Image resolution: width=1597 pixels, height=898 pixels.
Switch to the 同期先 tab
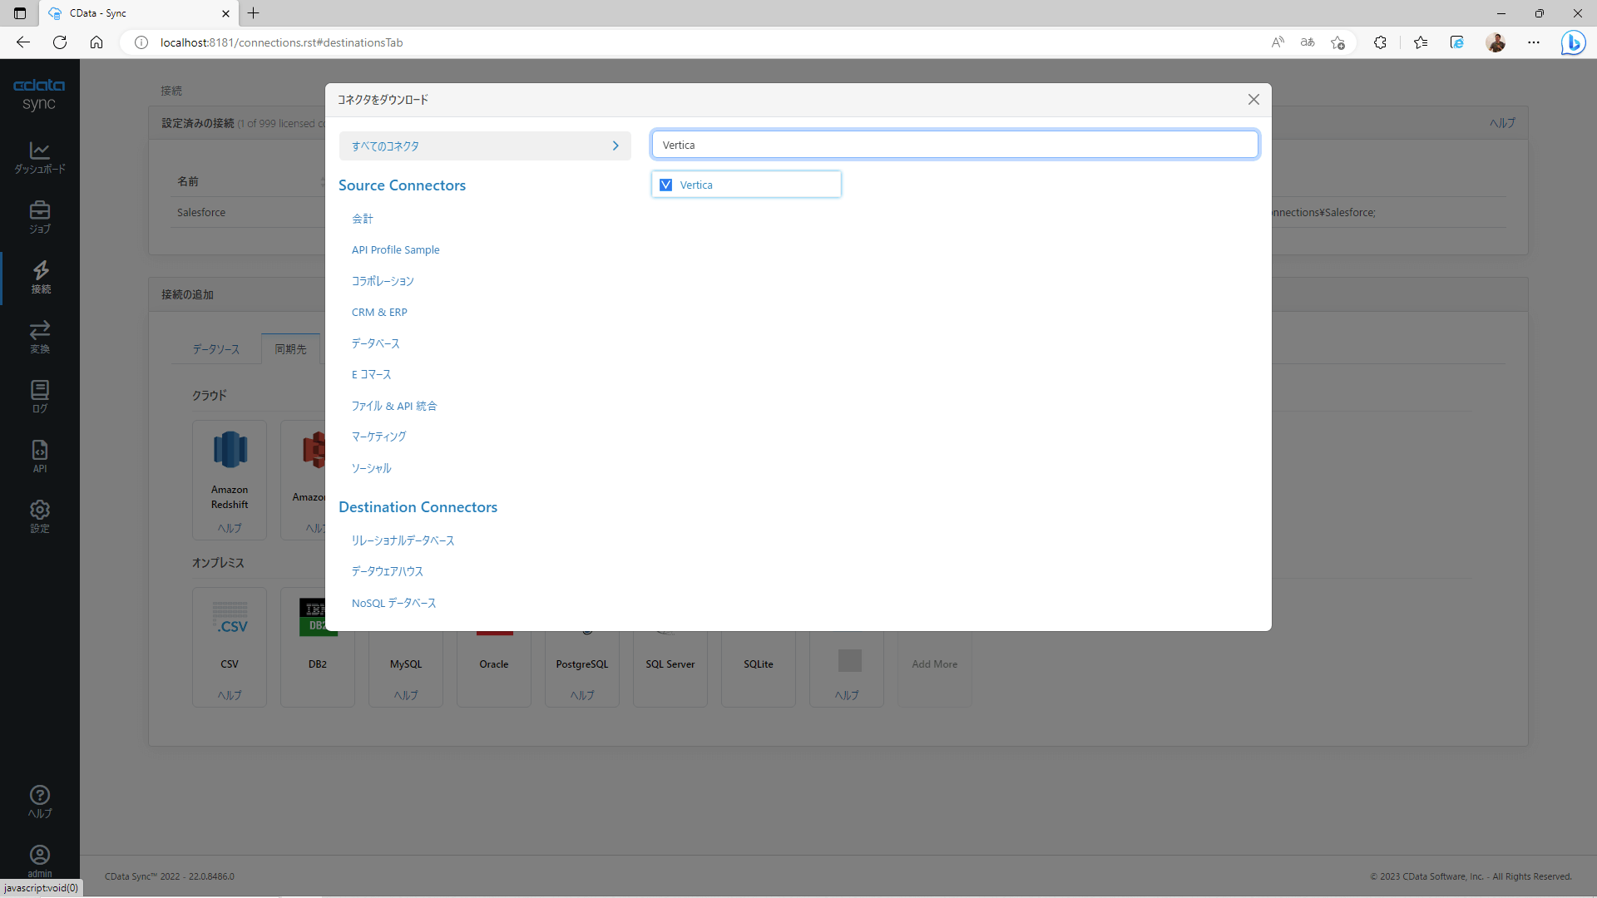[289, 349]
